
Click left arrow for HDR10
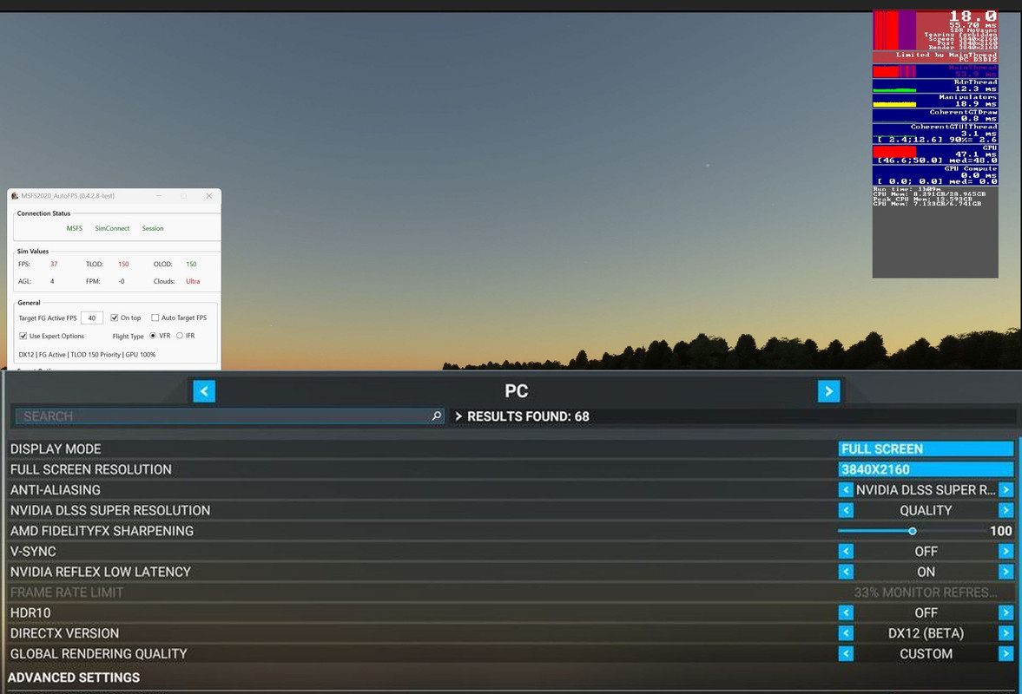[x=846, y=612]
